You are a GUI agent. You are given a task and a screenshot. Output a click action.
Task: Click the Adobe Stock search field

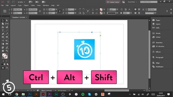[x=149, y=2]
